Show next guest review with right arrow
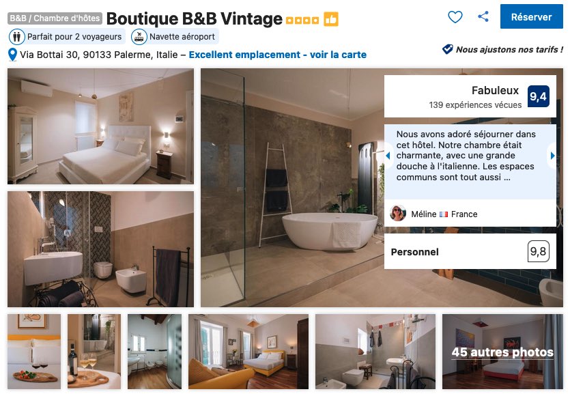Screen dimensions: 570x396 point(552,156)
